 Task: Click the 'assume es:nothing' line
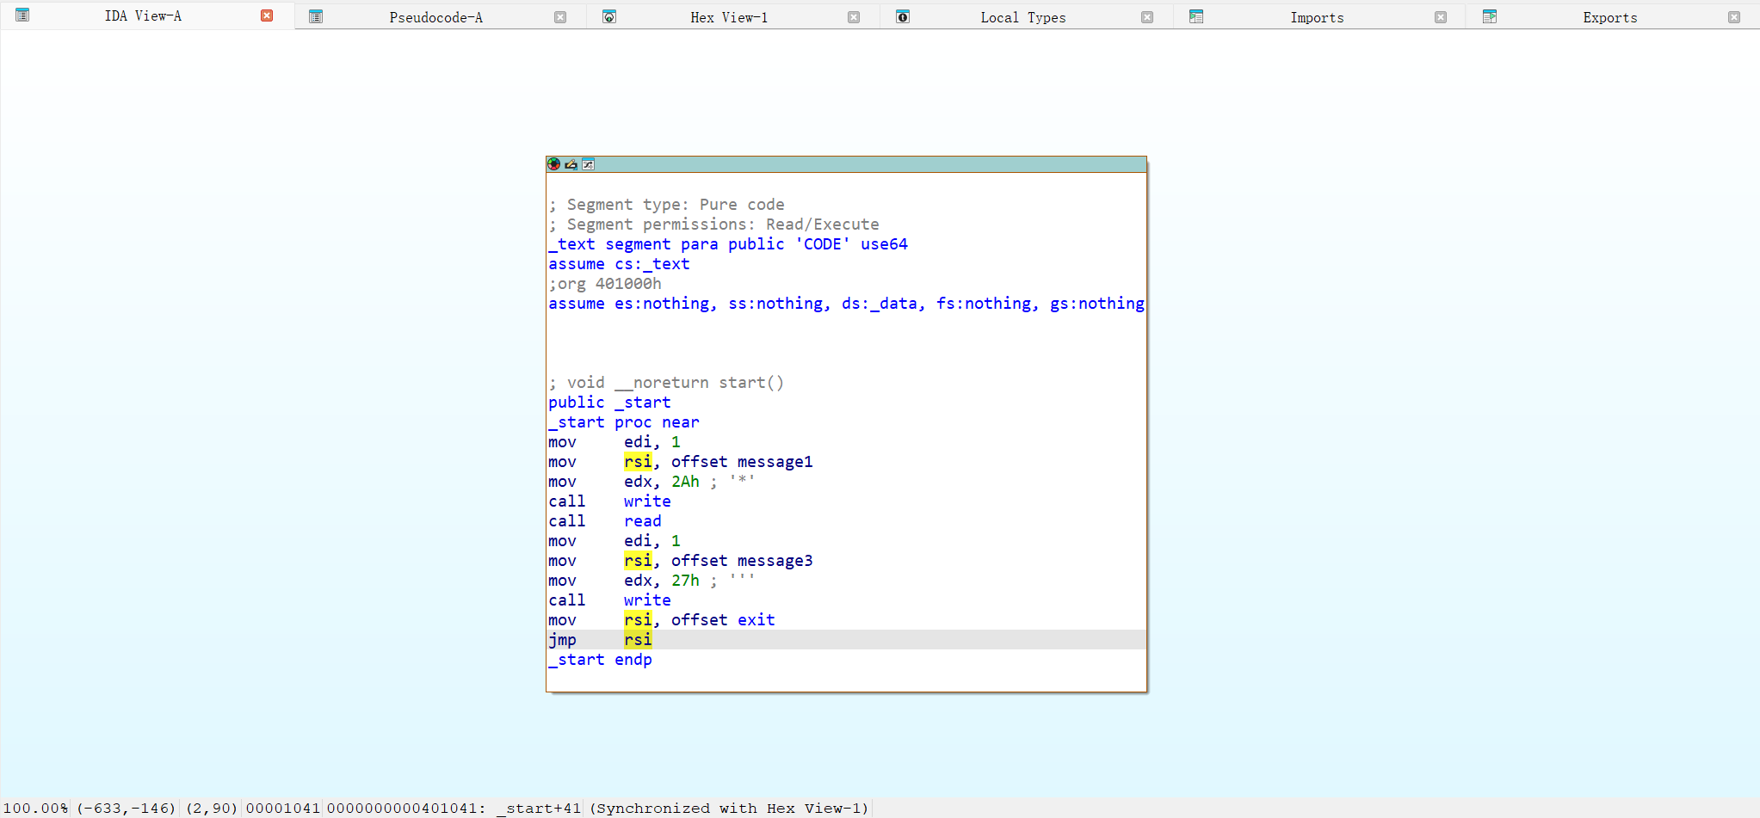[x=846, y=304]
